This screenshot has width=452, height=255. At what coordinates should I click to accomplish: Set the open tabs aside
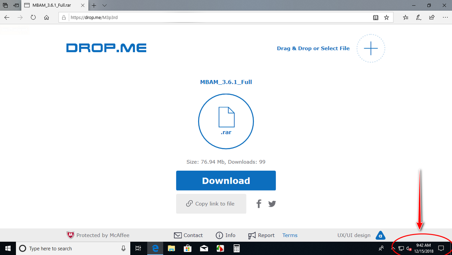coord(16,6)
